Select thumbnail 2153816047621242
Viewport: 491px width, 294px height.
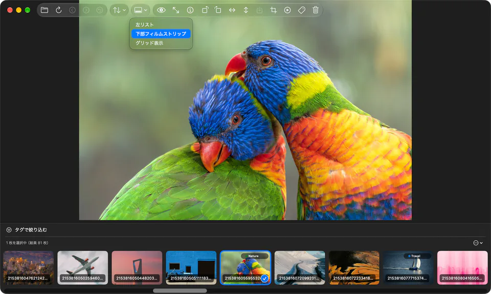tap(28, 268)
